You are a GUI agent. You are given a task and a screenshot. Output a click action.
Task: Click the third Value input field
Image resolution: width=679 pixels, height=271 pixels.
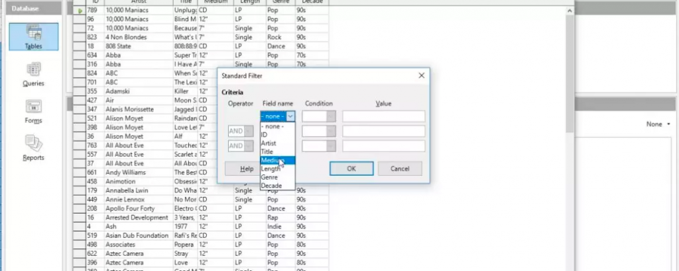coord(384,146)
